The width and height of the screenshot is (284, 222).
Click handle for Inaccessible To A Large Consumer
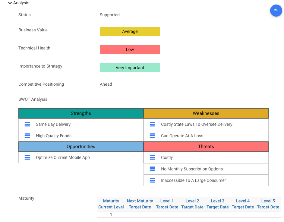click(x=153, y=180)
